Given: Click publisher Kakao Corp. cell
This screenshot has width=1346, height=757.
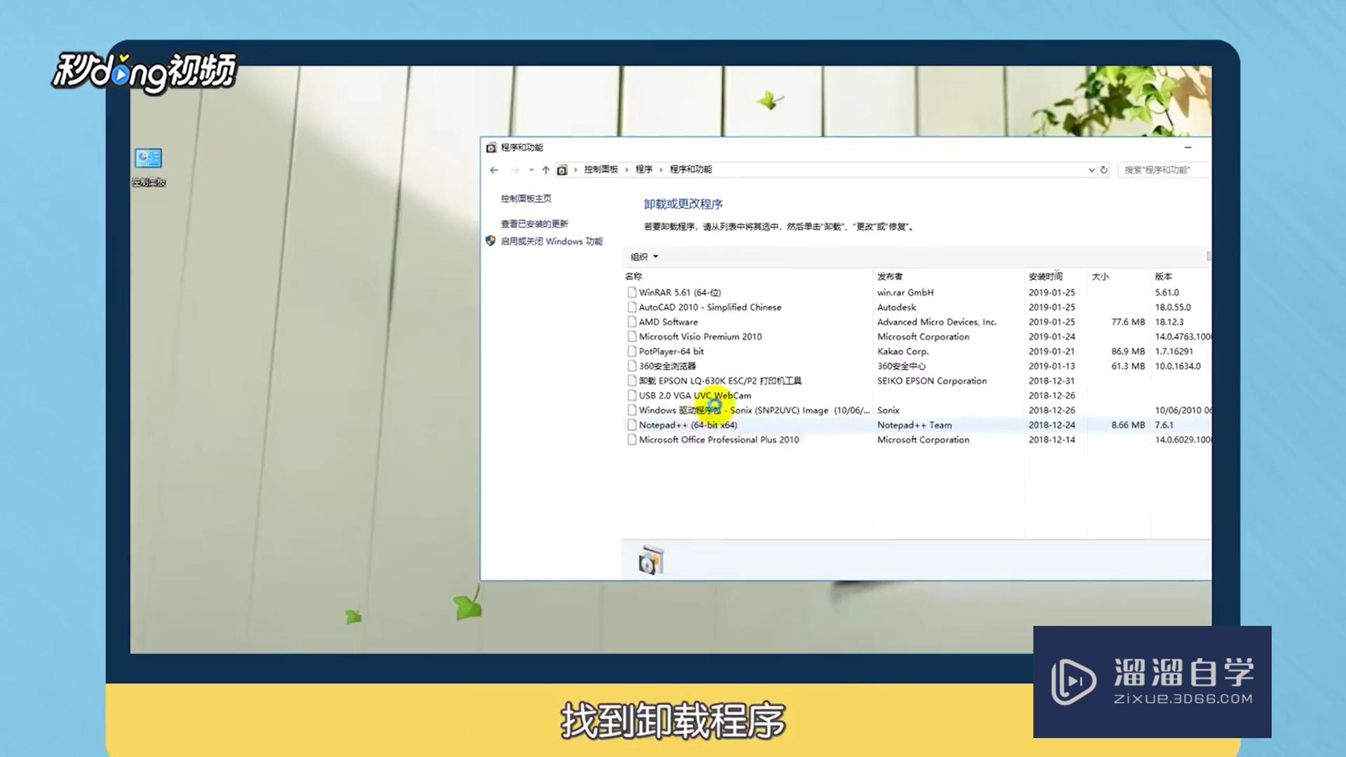Looking at the screenshot, I should point(903,351).
